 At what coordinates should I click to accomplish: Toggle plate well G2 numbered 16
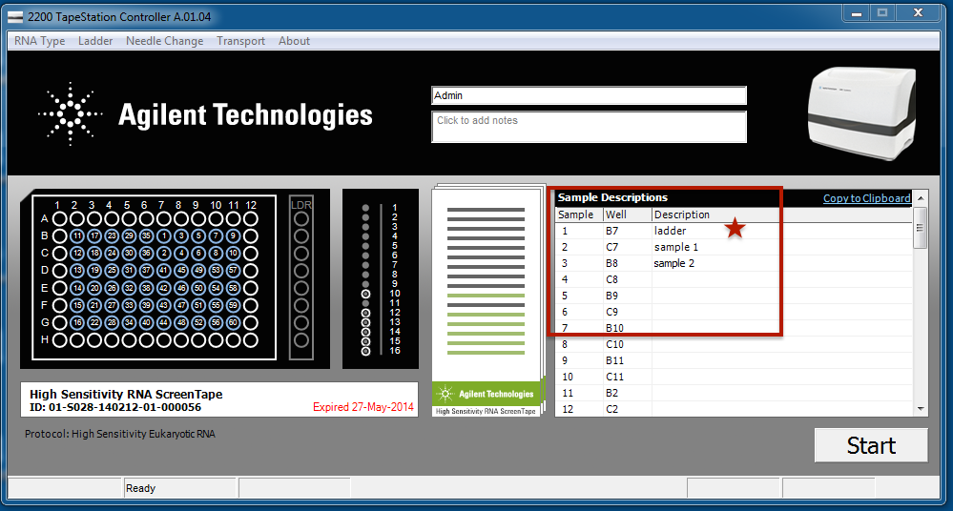coord(77,322)
